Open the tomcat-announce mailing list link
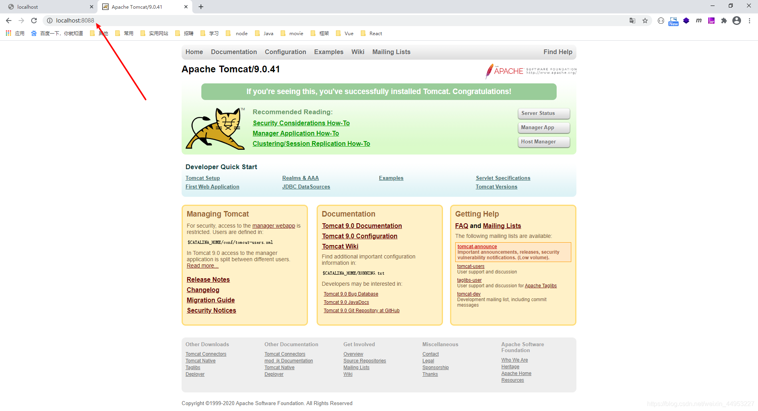This screenshot has height=411, width=758. point(477,247)
